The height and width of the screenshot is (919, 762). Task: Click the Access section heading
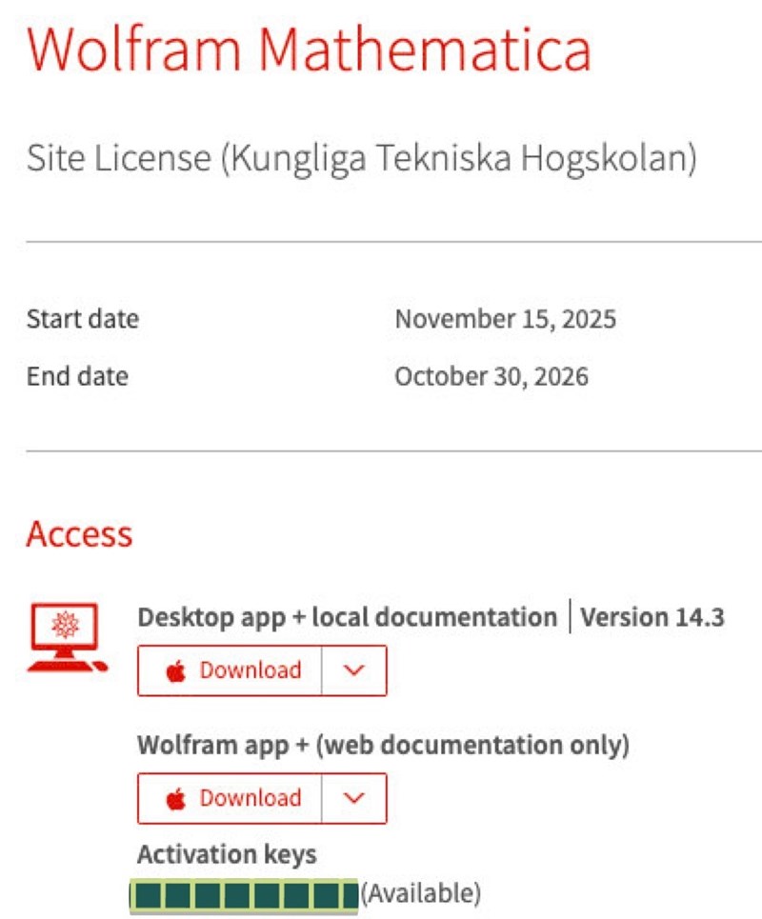point(79,534)
